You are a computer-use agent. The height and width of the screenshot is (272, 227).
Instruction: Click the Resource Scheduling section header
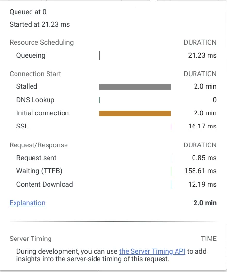pyautogui.click(x=42, y=42)
